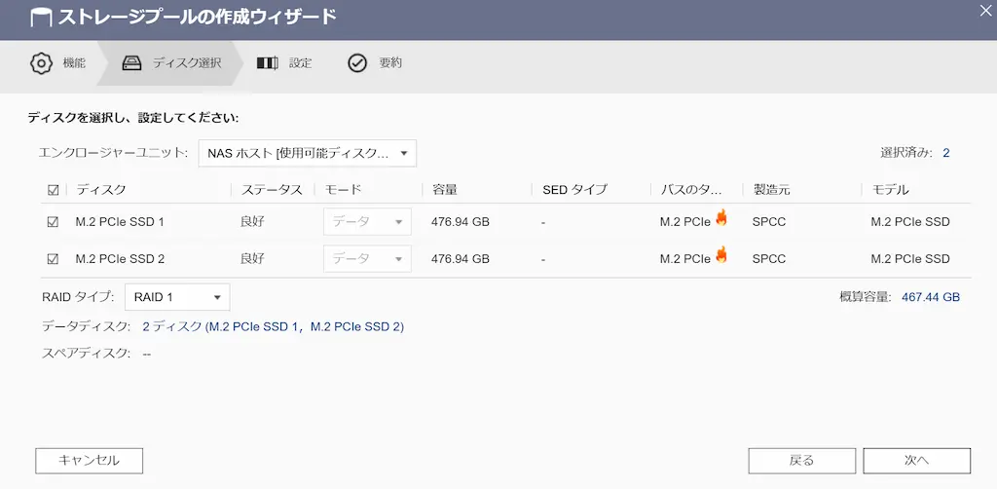Click the M.2 PCIe SSD 2 disk name
Image resolution: width=997 pixels, height=489 pixels.
[x=120, y=259]
